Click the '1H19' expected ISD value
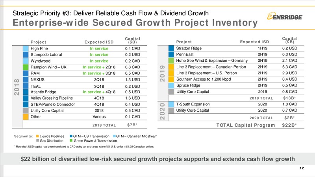 click(263, 48)
